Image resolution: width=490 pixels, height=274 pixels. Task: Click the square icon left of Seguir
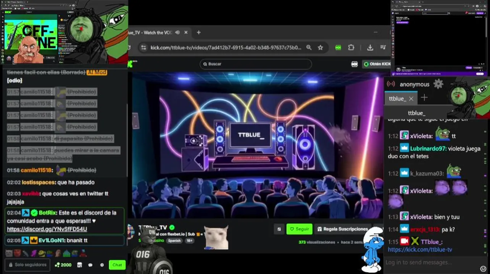coord(279,229)
